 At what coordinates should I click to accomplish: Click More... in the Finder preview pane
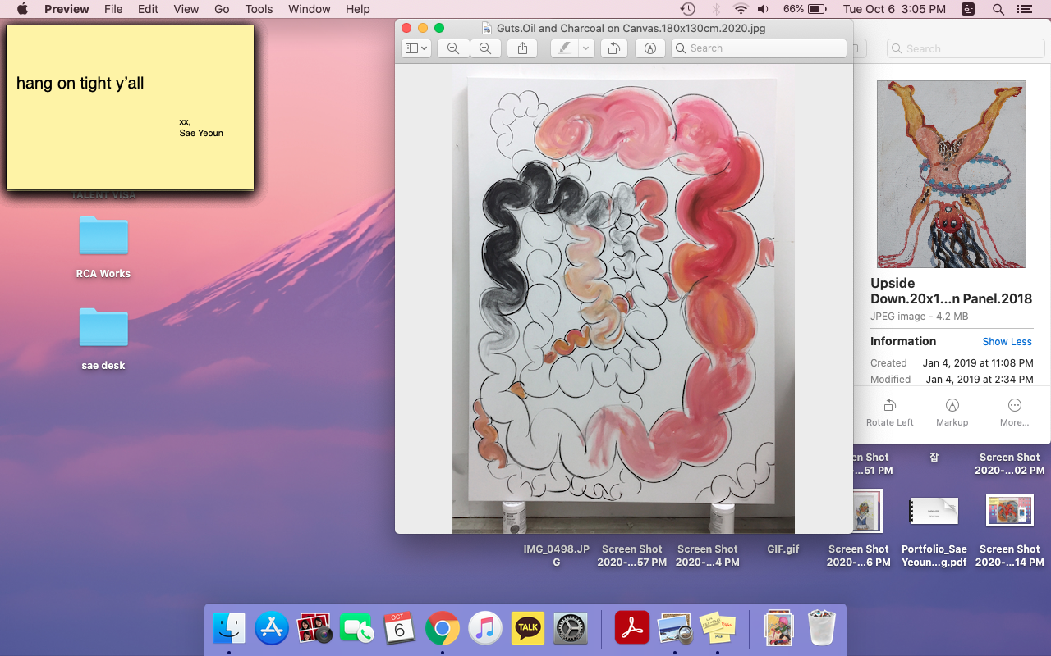tap(1015, 412)
